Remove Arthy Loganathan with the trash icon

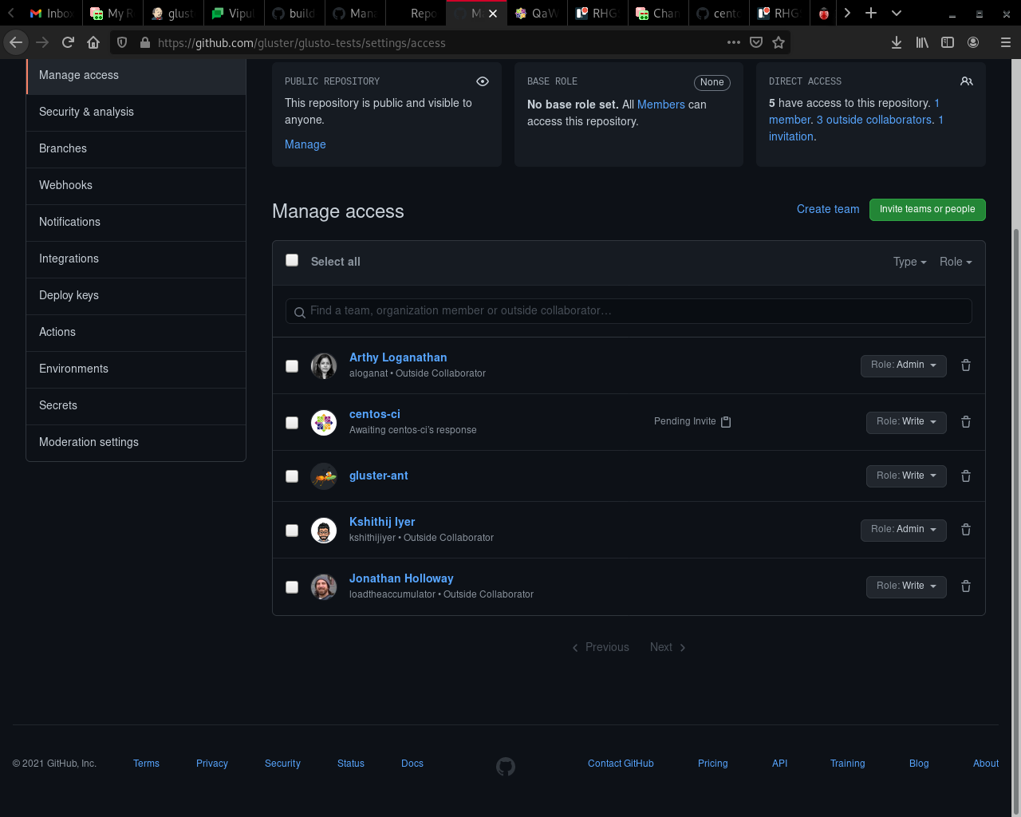[966, 365]
